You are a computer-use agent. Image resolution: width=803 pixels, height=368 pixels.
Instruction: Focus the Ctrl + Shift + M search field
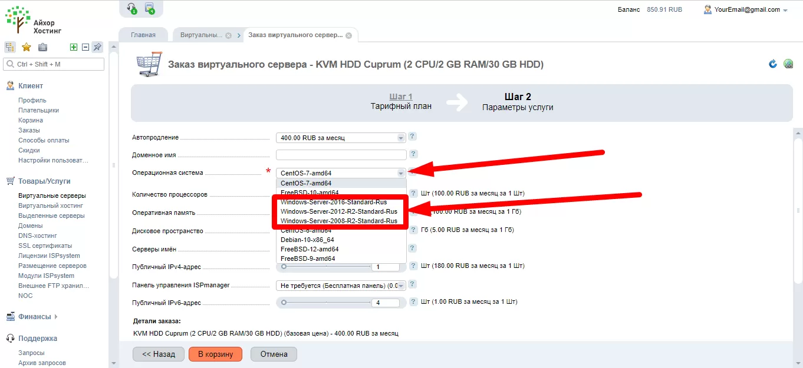tap(54, 64)
